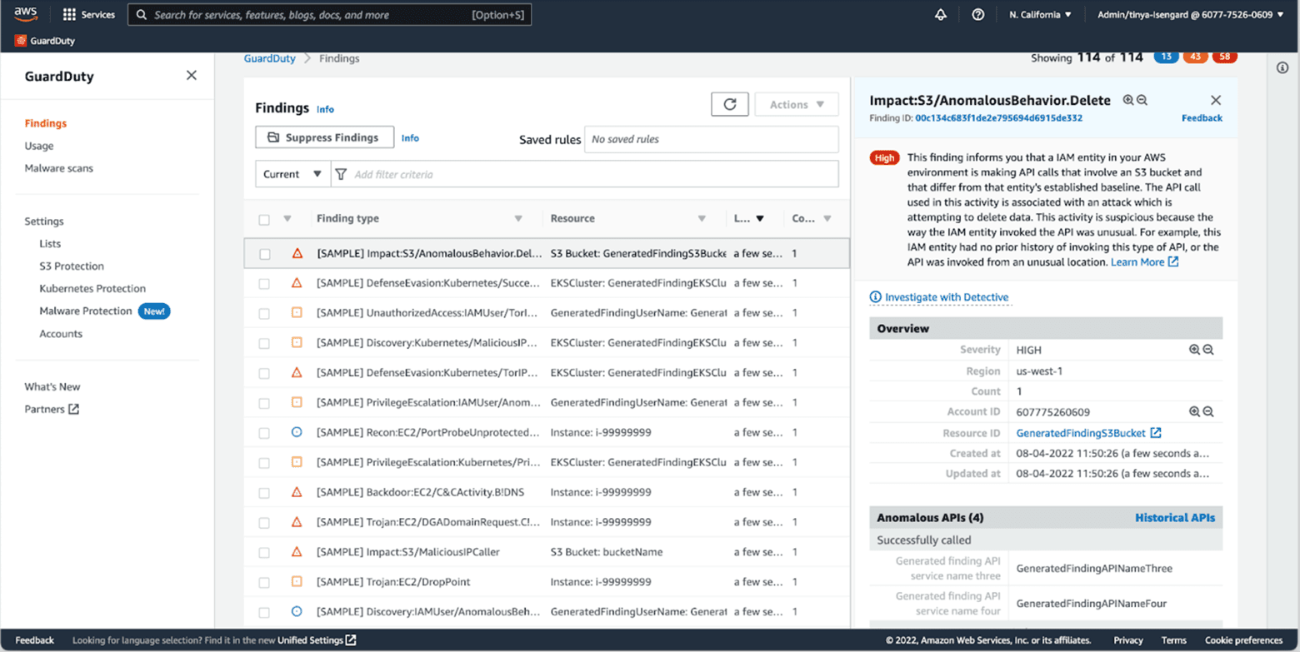Click the AWS services search field
This screenshot has height=652, width=1300.
[329, 15]
